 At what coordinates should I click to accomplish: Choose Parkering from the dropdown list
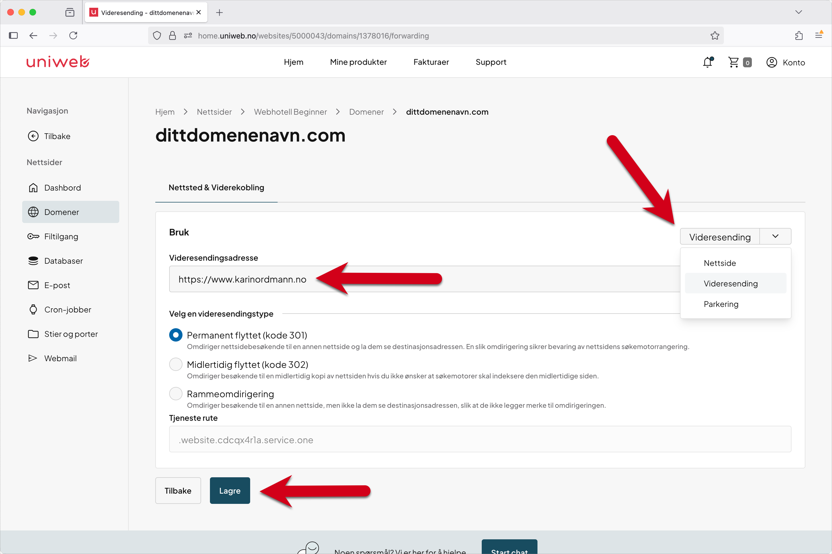click(x=735, y=304)
